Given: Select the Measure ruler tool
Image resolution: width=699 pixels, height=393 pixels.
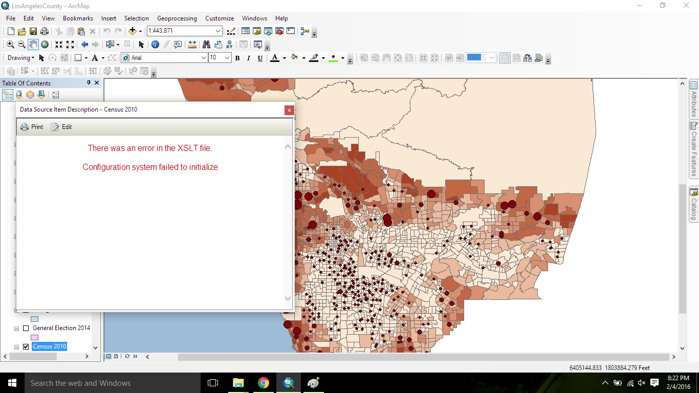Looking at the screenshot, I should [192, 45].
